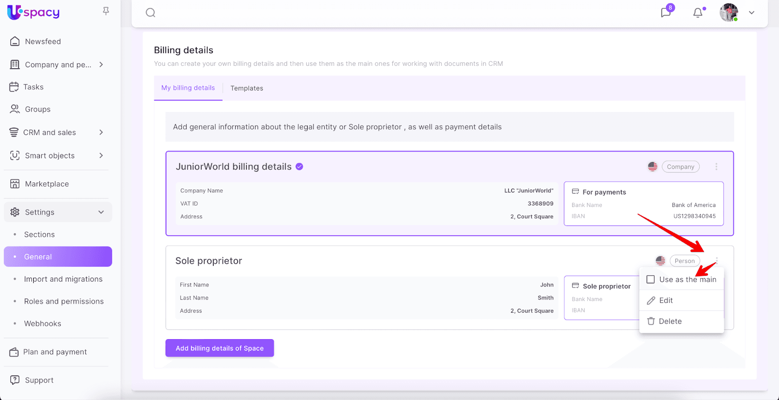Click Add billing details of Space button
The width and height of the screenshot is (779, 400).
[220, 348]
